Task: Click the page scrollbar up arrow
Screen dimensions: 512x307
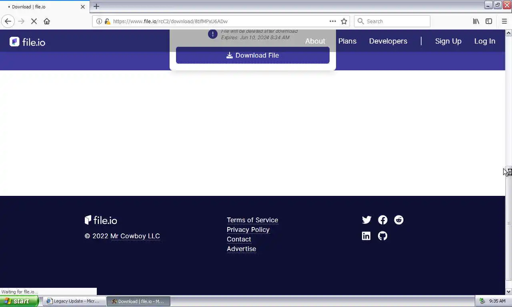Action: coord(509,33)
